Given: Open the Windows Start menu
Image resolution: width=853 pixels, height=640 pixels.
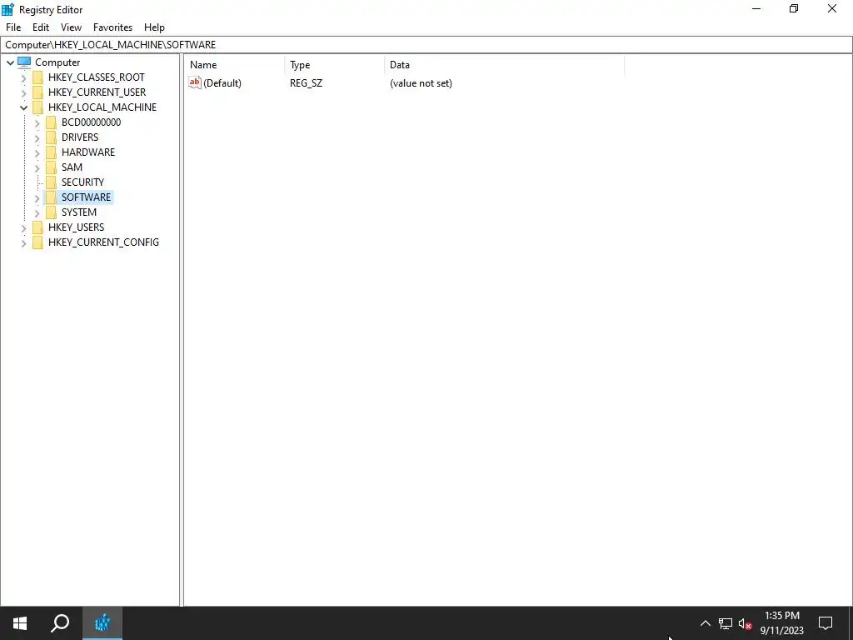Looking at the screenshot, I should pyautogui.click(x=20, y=623).
